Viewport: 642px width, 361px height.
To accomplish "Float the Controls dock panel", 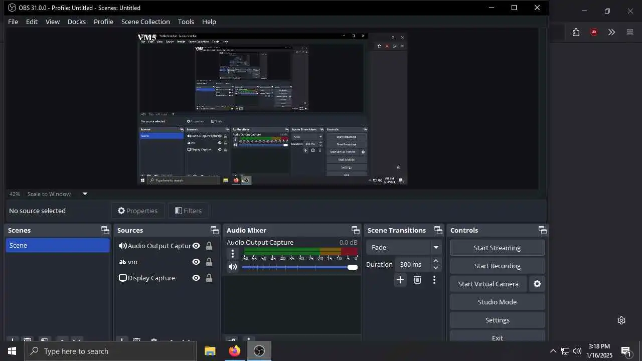I will (x=542, y=230).
